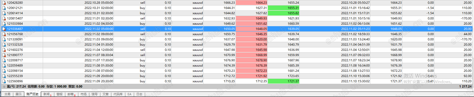
Task: Click the order icon for ticket 120428280
Action: point(4,3)
